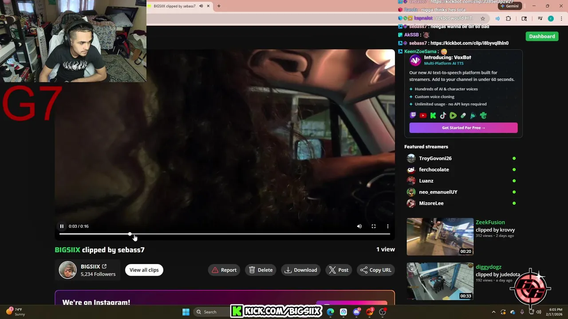The height and width of the screenshot is (319, 568).
Task: Click the green pill platform icon
Action: coord(463,116)
